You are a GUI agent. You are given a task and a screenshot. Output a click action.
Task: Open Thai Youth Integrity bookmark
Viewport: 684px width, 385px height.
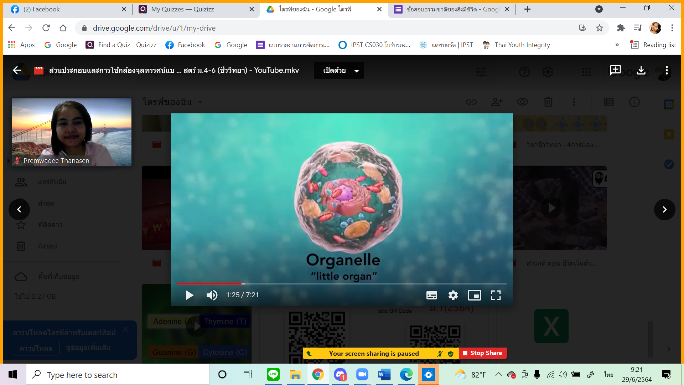click(516, 45)
